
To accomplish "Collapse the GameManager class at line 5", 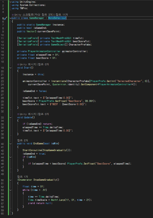I will 11,18.
